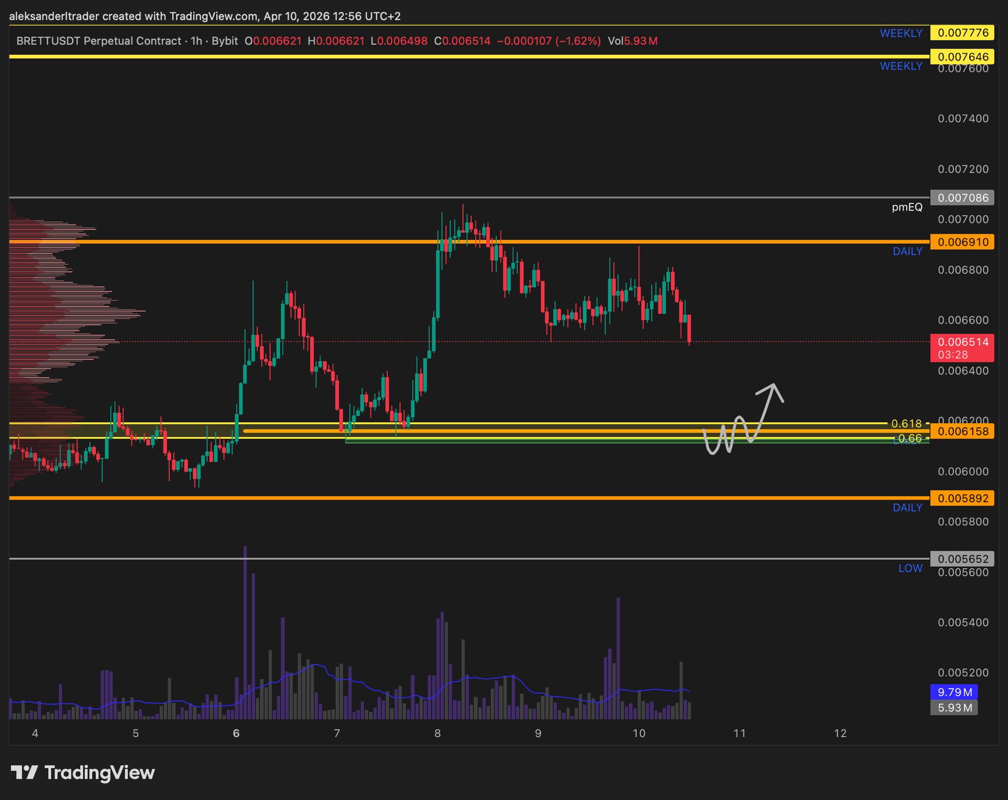Click the 0.005892 daily price tag
Screen dimensions: 1008x800
coord(962,498)
